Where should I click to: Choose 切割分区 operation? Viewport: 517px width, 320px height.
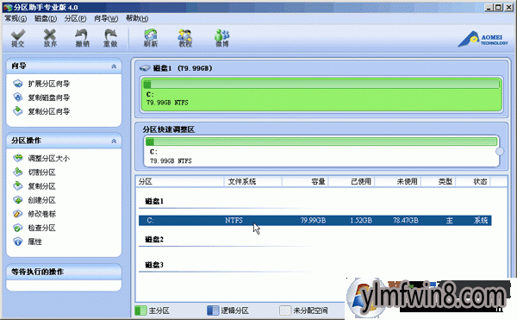41,173
